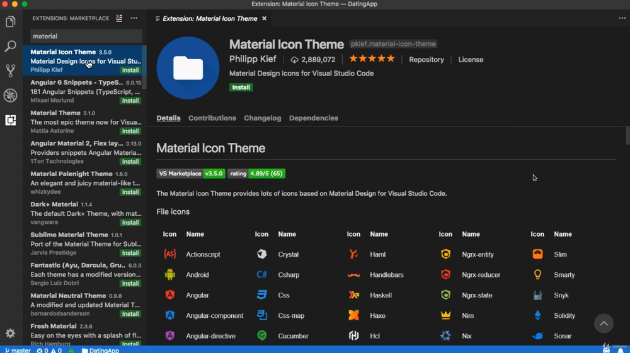The height and width of the screenshot is (353, 630).
Task: Open the Manage gear icon
Action: pos(11,333)
